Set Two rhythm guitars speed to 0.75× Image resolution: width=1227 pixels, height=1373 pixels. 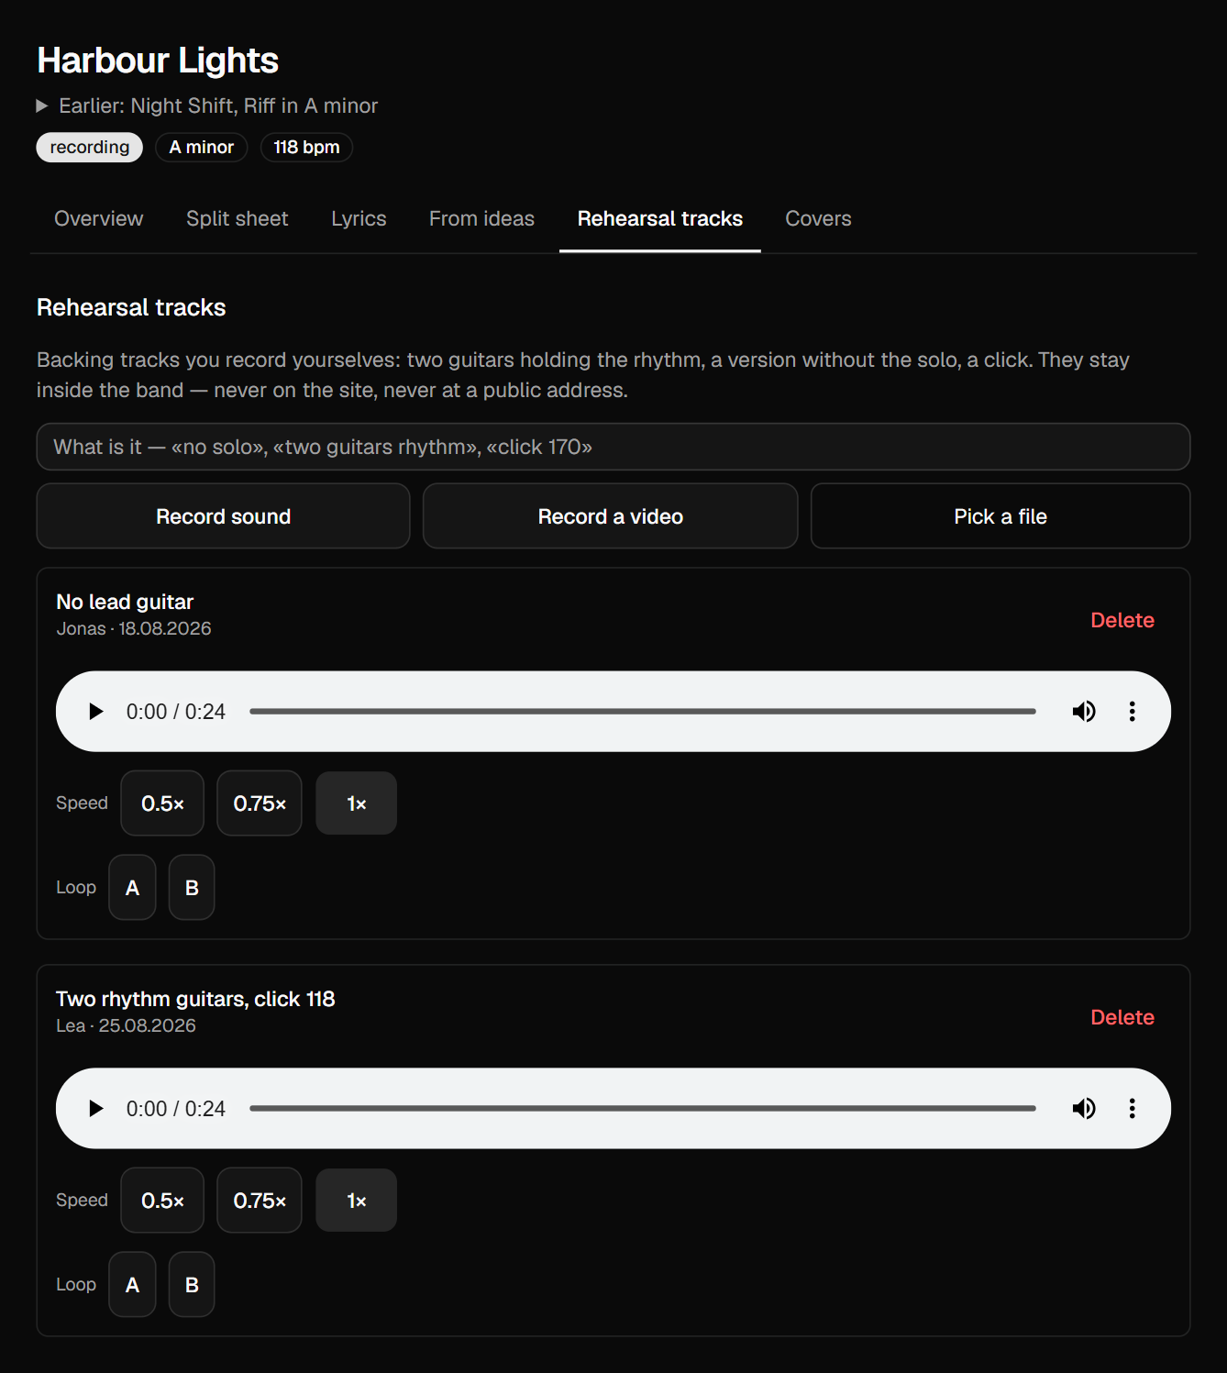(x=260, y=1201)
